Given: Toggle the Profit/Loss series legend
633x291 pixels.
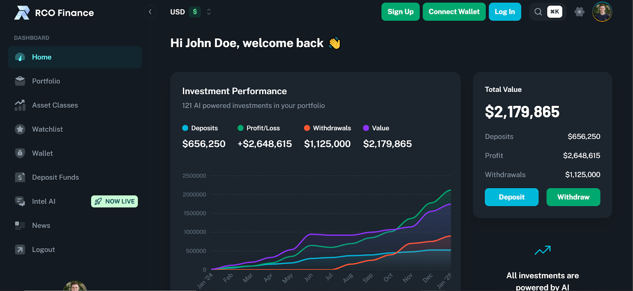Looking at the screenshot, I should coord(259,128).
